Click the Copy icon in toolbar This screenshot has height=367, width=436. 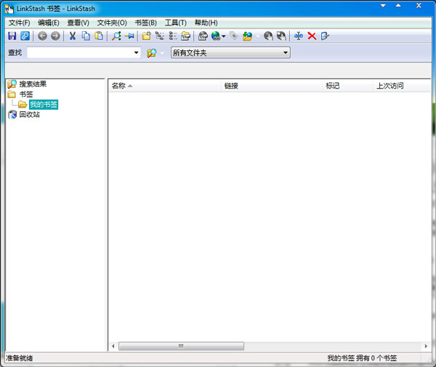click(86, 36)
